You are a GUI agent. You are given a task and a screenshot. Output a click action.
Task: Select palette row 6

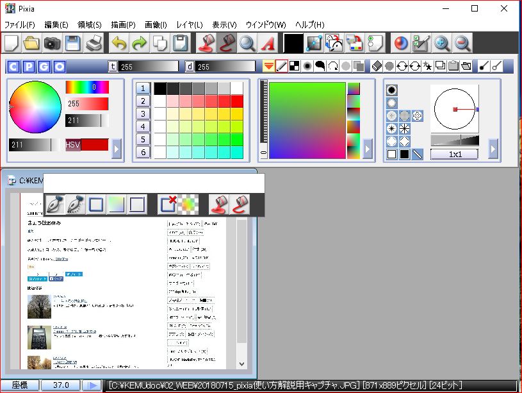tap(143, 153)
